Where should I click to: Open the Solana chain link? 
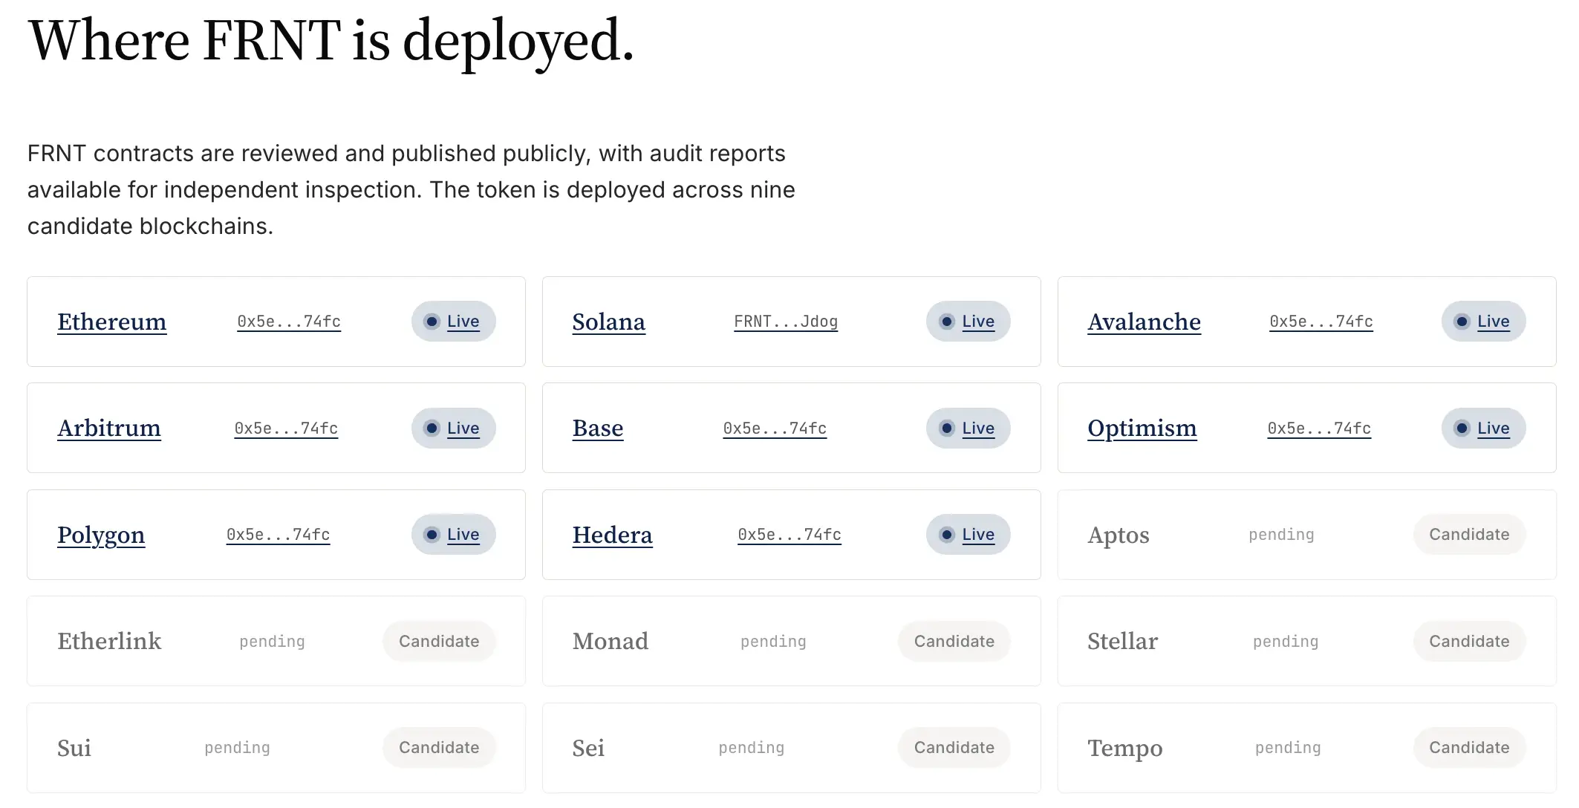pos(608,322)
